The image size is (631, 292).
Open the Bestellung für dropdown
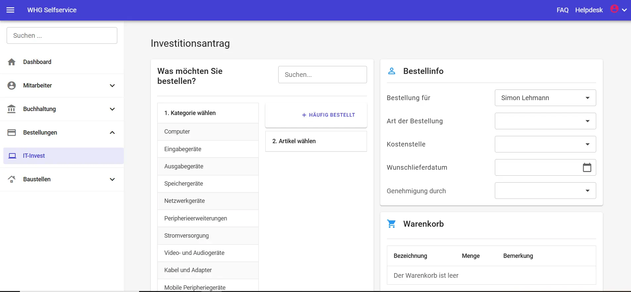tap(545, 98)
